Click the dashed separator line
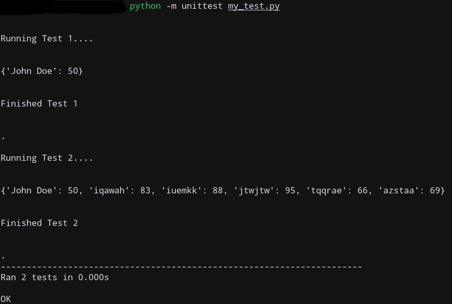This screenshot has width=452, height=304. tap(182, 267)
